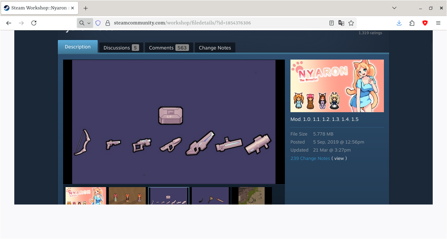The height and width of the screenshot is (239, 447).
Task: Click the Nyaron banner preview image
Action: 337,86
